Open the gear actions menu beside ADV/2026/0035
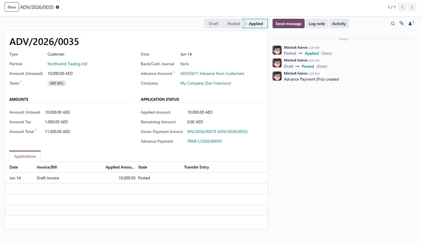The width and height of the screenshot is (421, 242). coord(57,7)
